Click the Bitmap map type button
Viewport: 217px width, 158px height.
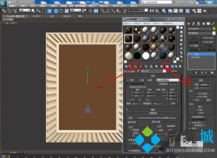pyautogui.click(x=174, y=71)
